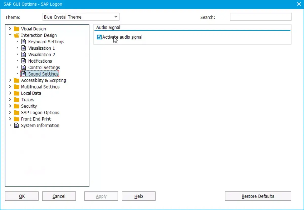Confirm with the OK button
This screenshot has width=304, height=210.
[22, 196]
